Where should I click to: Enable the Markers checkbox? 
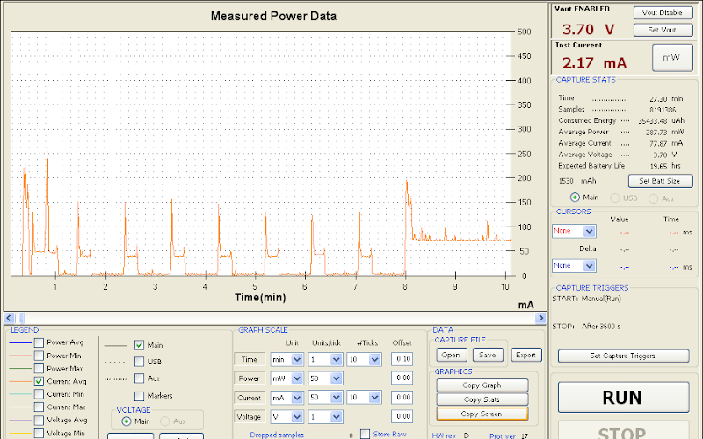pos(139,396)
